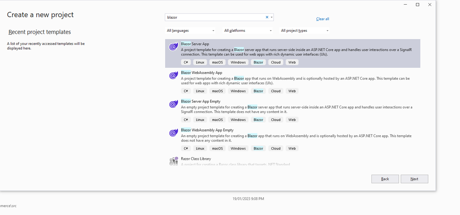Screen dimensions: 460x215
Task: Click C# tag under Blazor WebAssembly App Empty
Action: tap(186, 148)
